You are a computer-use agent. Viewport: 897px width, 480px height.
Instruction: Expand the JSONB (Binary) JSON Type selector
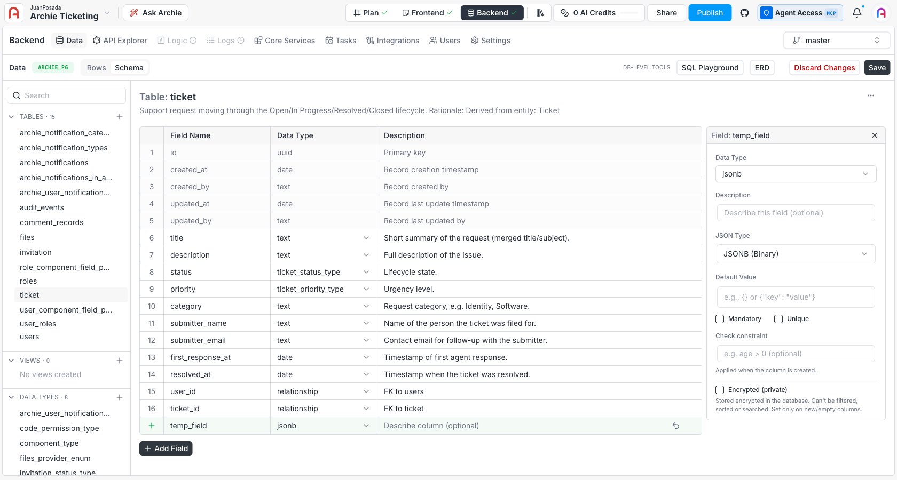796,254
